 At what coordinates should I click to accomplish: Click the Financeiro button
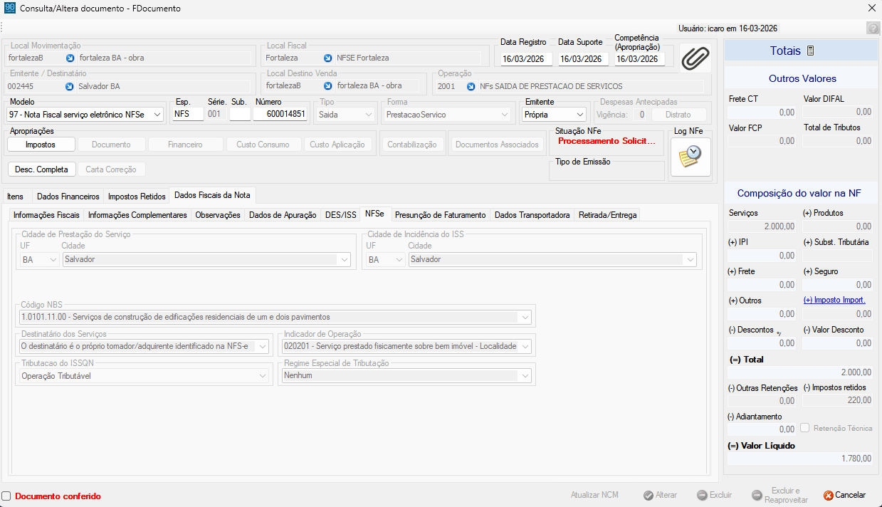coord(185,145)
